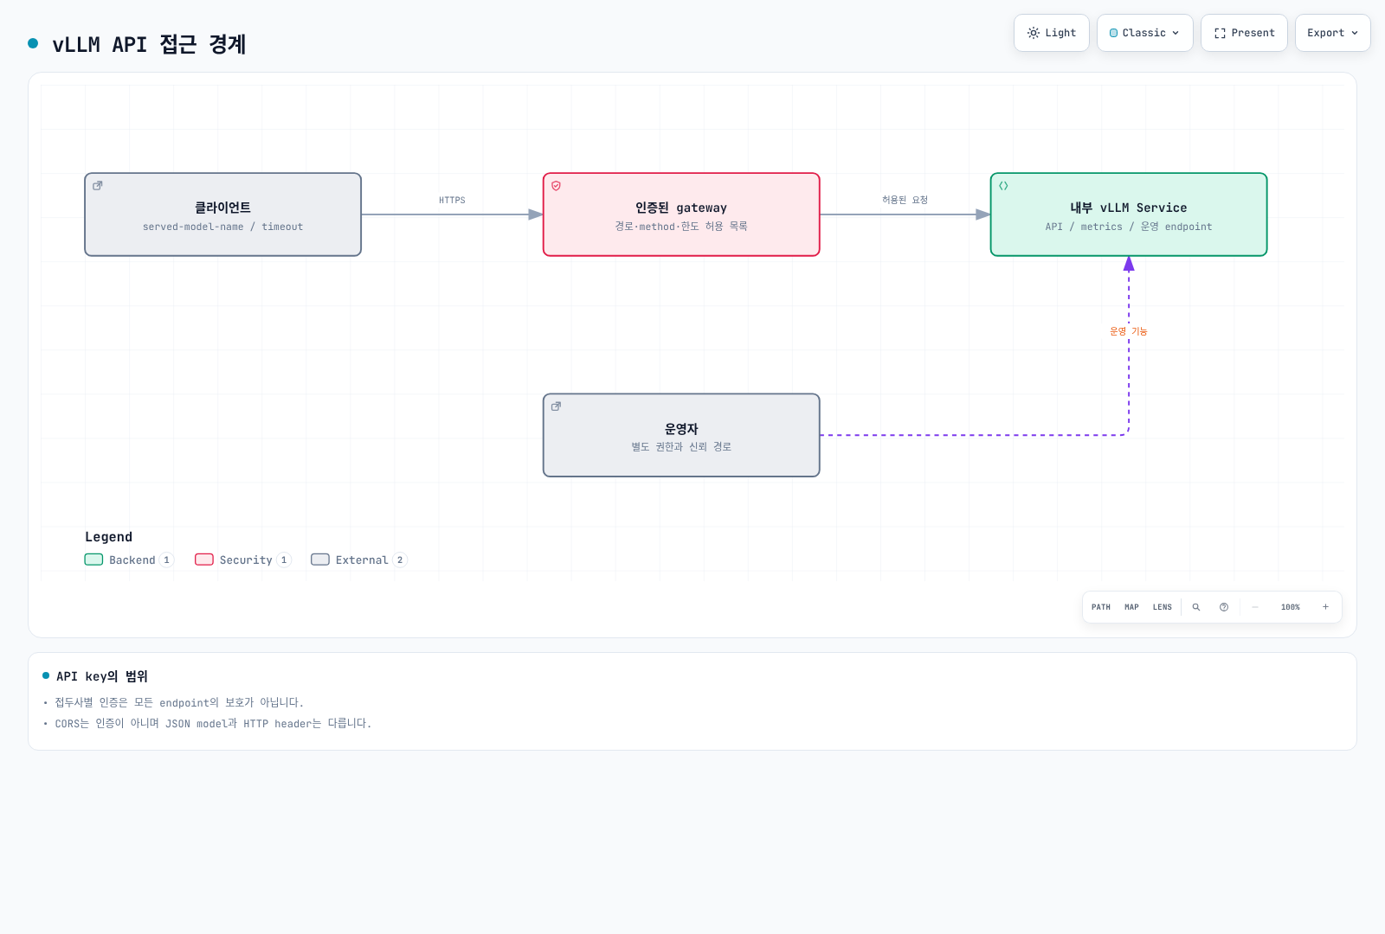Select the 클라이언트 node
Viewport: 1385px width, 934px height.
tap(222, 214)
